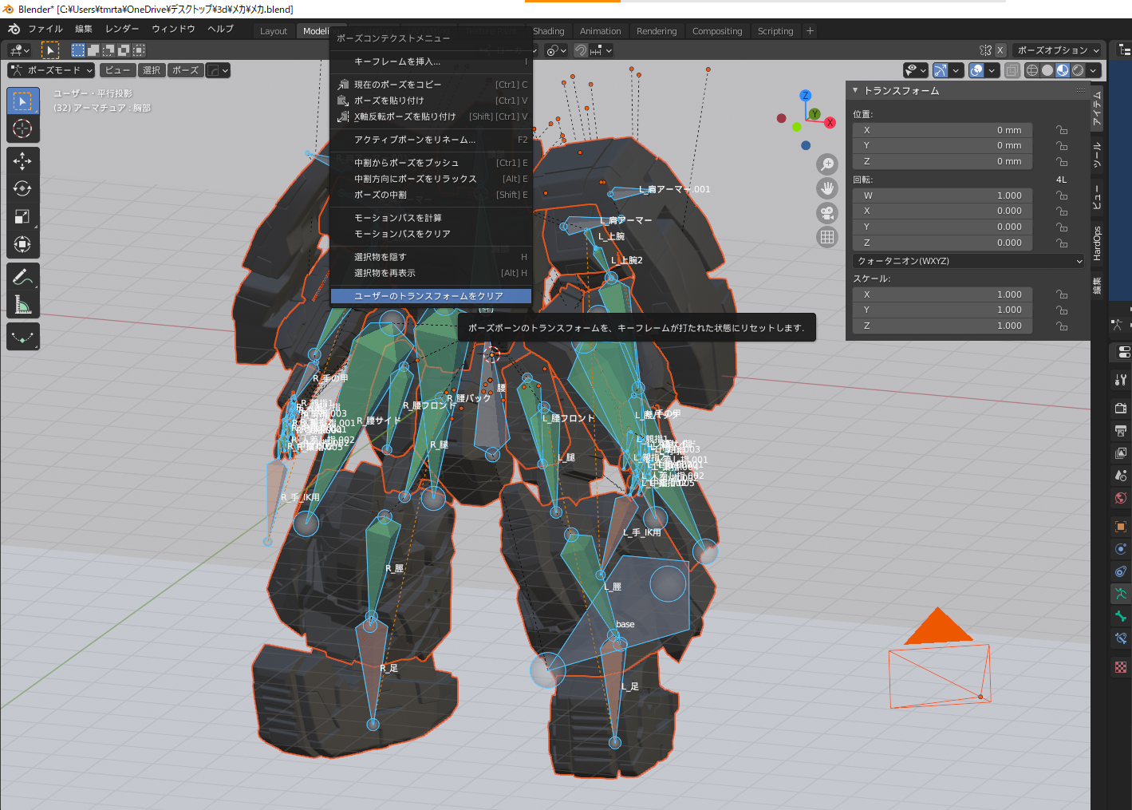
Task: Click 'Copy Current Pose' in context menu
Action: pos(397,85)
